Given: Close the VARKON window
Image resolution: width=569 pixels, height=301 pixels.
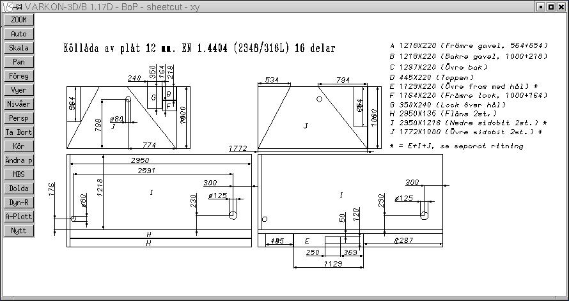Looking at the screenshot, I should tap(561, 6).
